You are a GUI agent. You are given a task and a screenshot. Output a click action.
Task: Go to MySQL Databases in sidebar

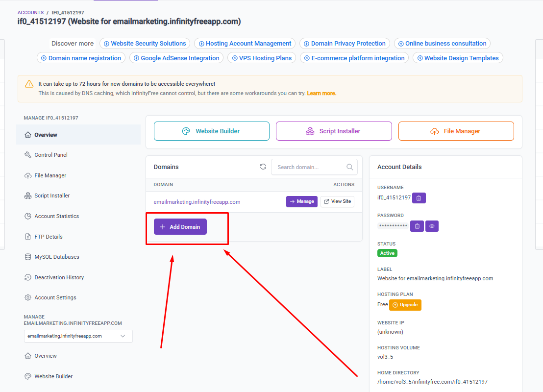click(x=56, y=257)
